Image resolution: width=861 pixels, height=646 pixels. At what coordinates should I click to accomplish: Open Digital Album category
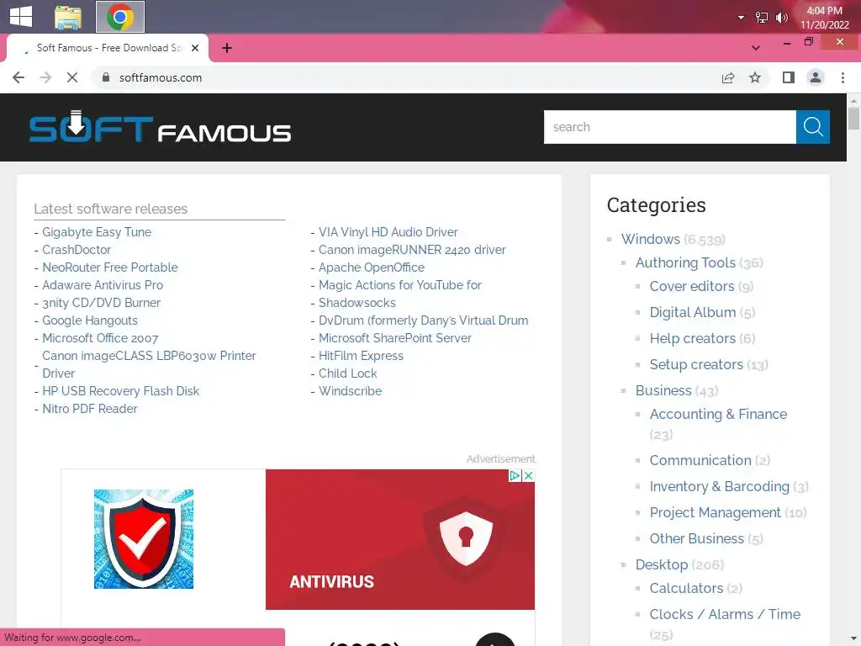(x=693, y=312)
